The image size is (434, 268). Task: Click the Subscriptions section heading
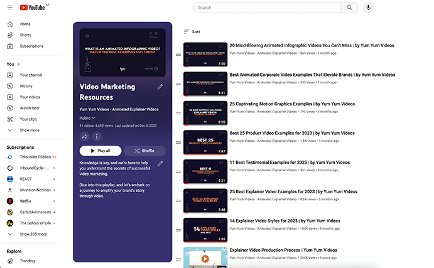coord(20,147)
